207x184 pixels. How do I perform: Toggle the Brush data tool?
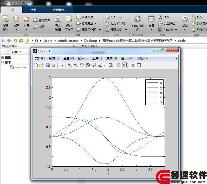click(x=100, y=65)
